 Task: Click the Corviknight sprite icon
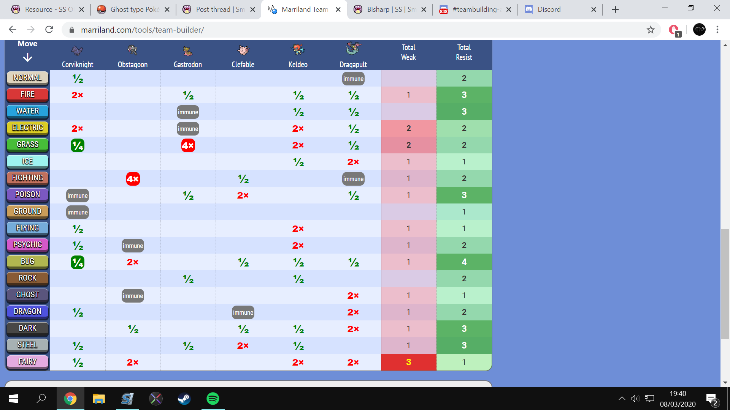pos(77,50)
